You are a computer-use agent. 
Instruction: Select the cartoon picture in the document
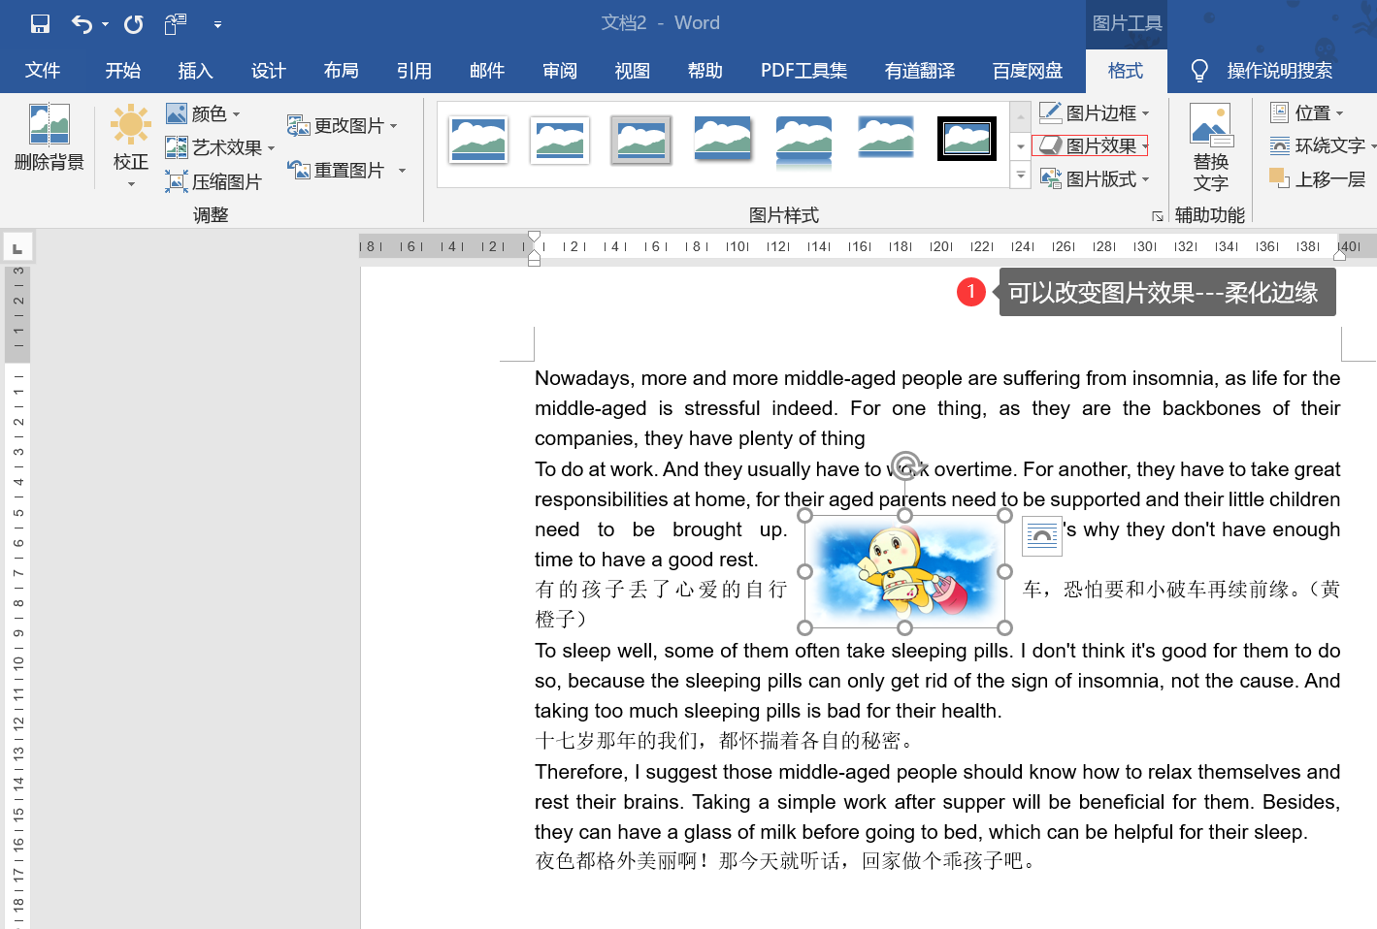(904, 571)
